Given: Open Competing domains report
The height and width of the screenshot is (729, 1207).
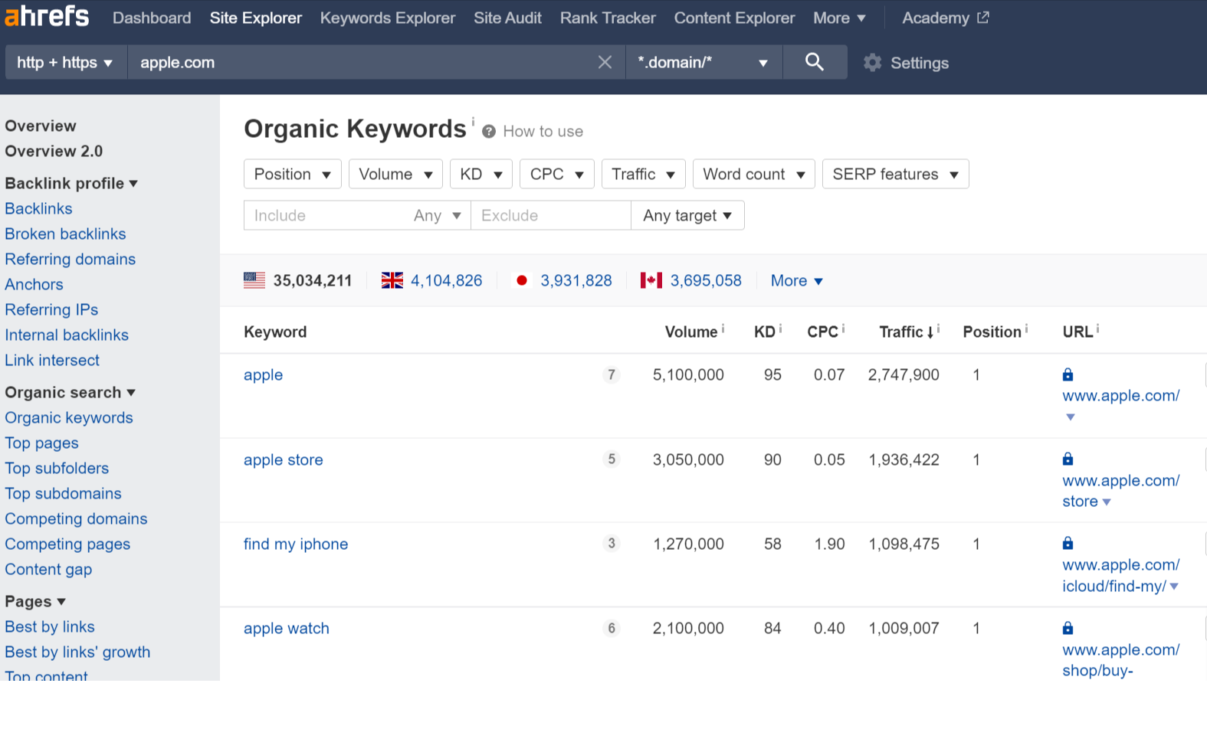Looking at the screenshot, I should pyautogui.click(x=76, y=518).
